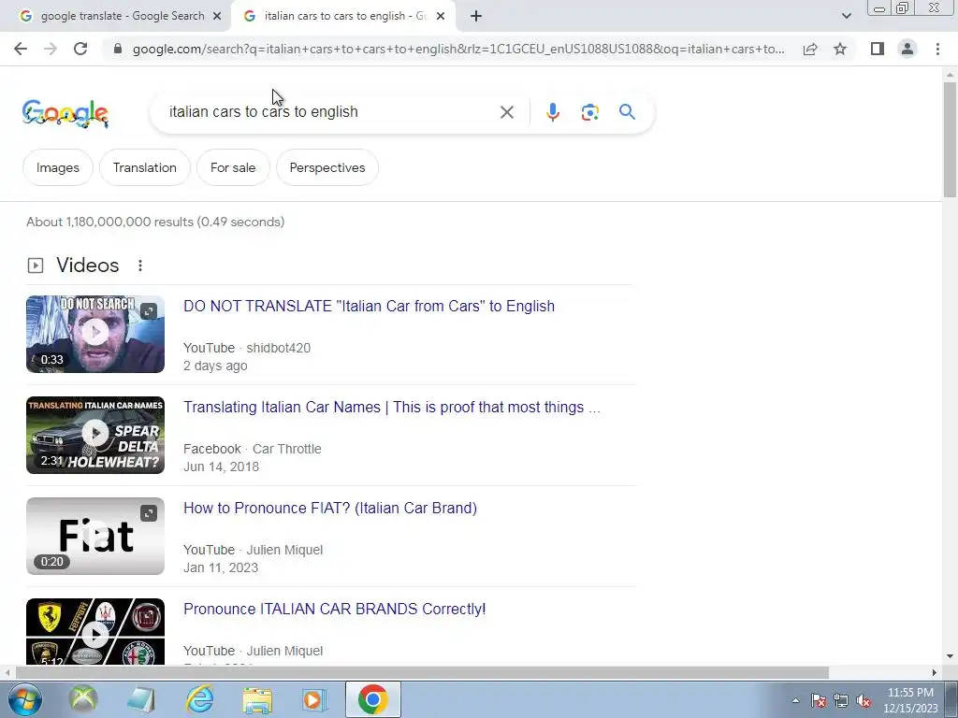Open Chrome three-dot menu
Viewport: 958px width, 718px height.
(937, 49)
